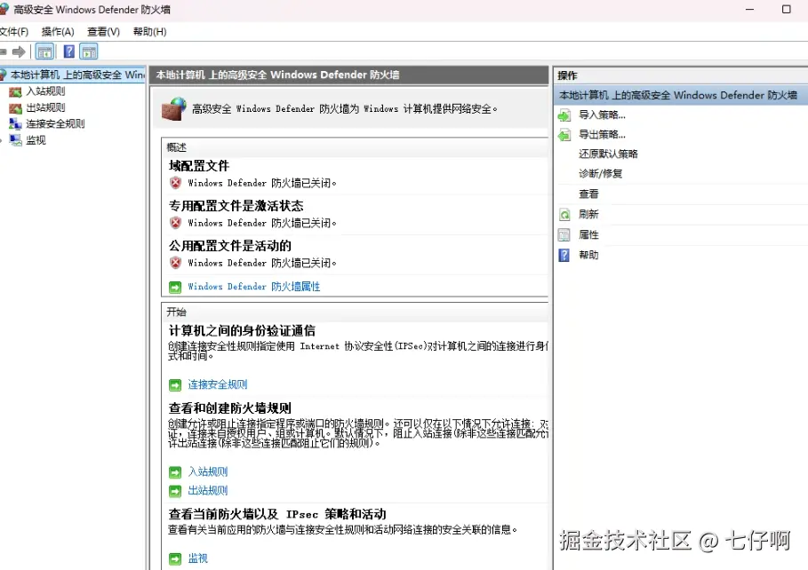
Task: Click red shield icon under 域配置文件
Action: coord(176,182)
